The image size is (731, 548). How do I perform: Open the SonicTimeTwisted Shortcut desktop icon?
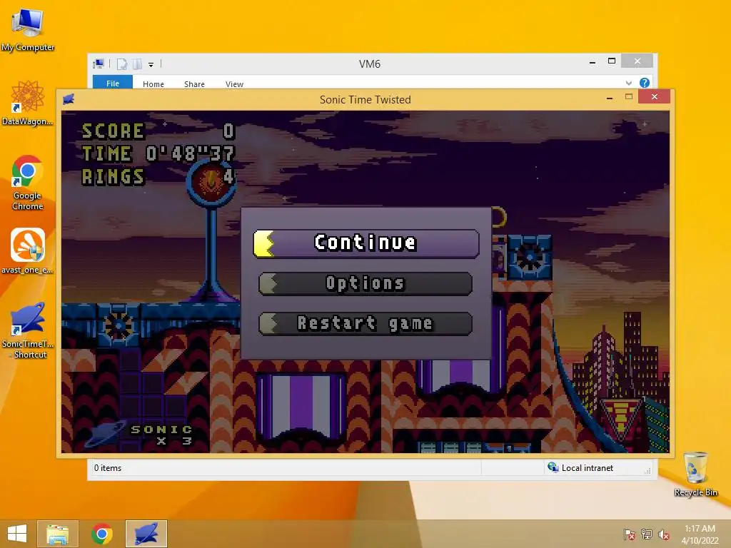[28, 330]
